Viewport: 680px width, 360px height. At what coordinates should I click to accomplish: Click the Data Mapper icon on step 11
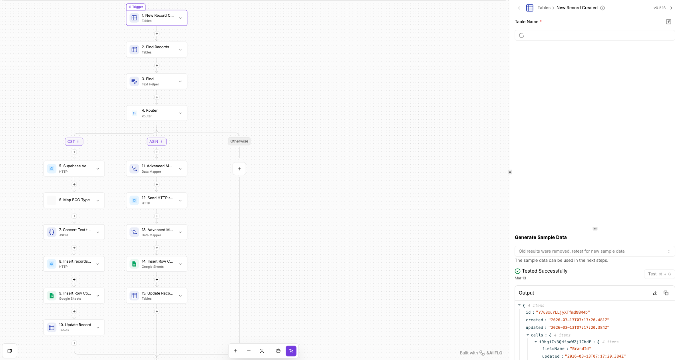(x=134, y=168)
